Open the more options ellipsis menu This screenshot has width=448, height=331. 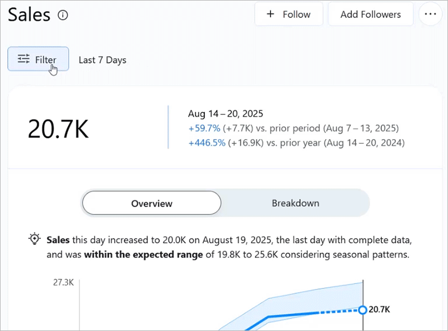click(430, 15)
